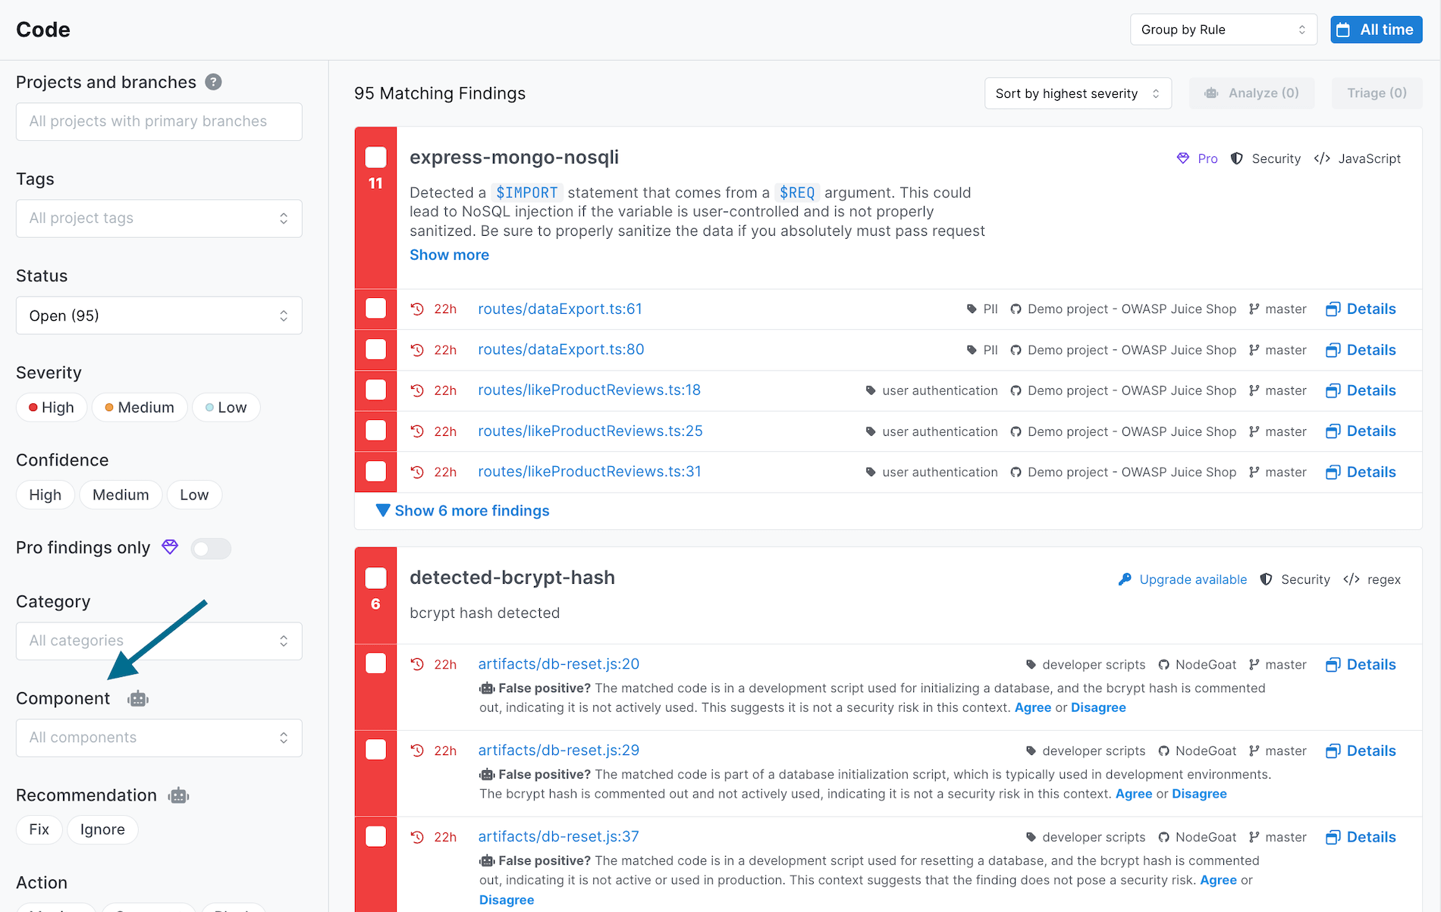Viewport: 1441px width, 912px height.
Task: Click the Pro diamond icon near Pro findings only
Action: 169,547
